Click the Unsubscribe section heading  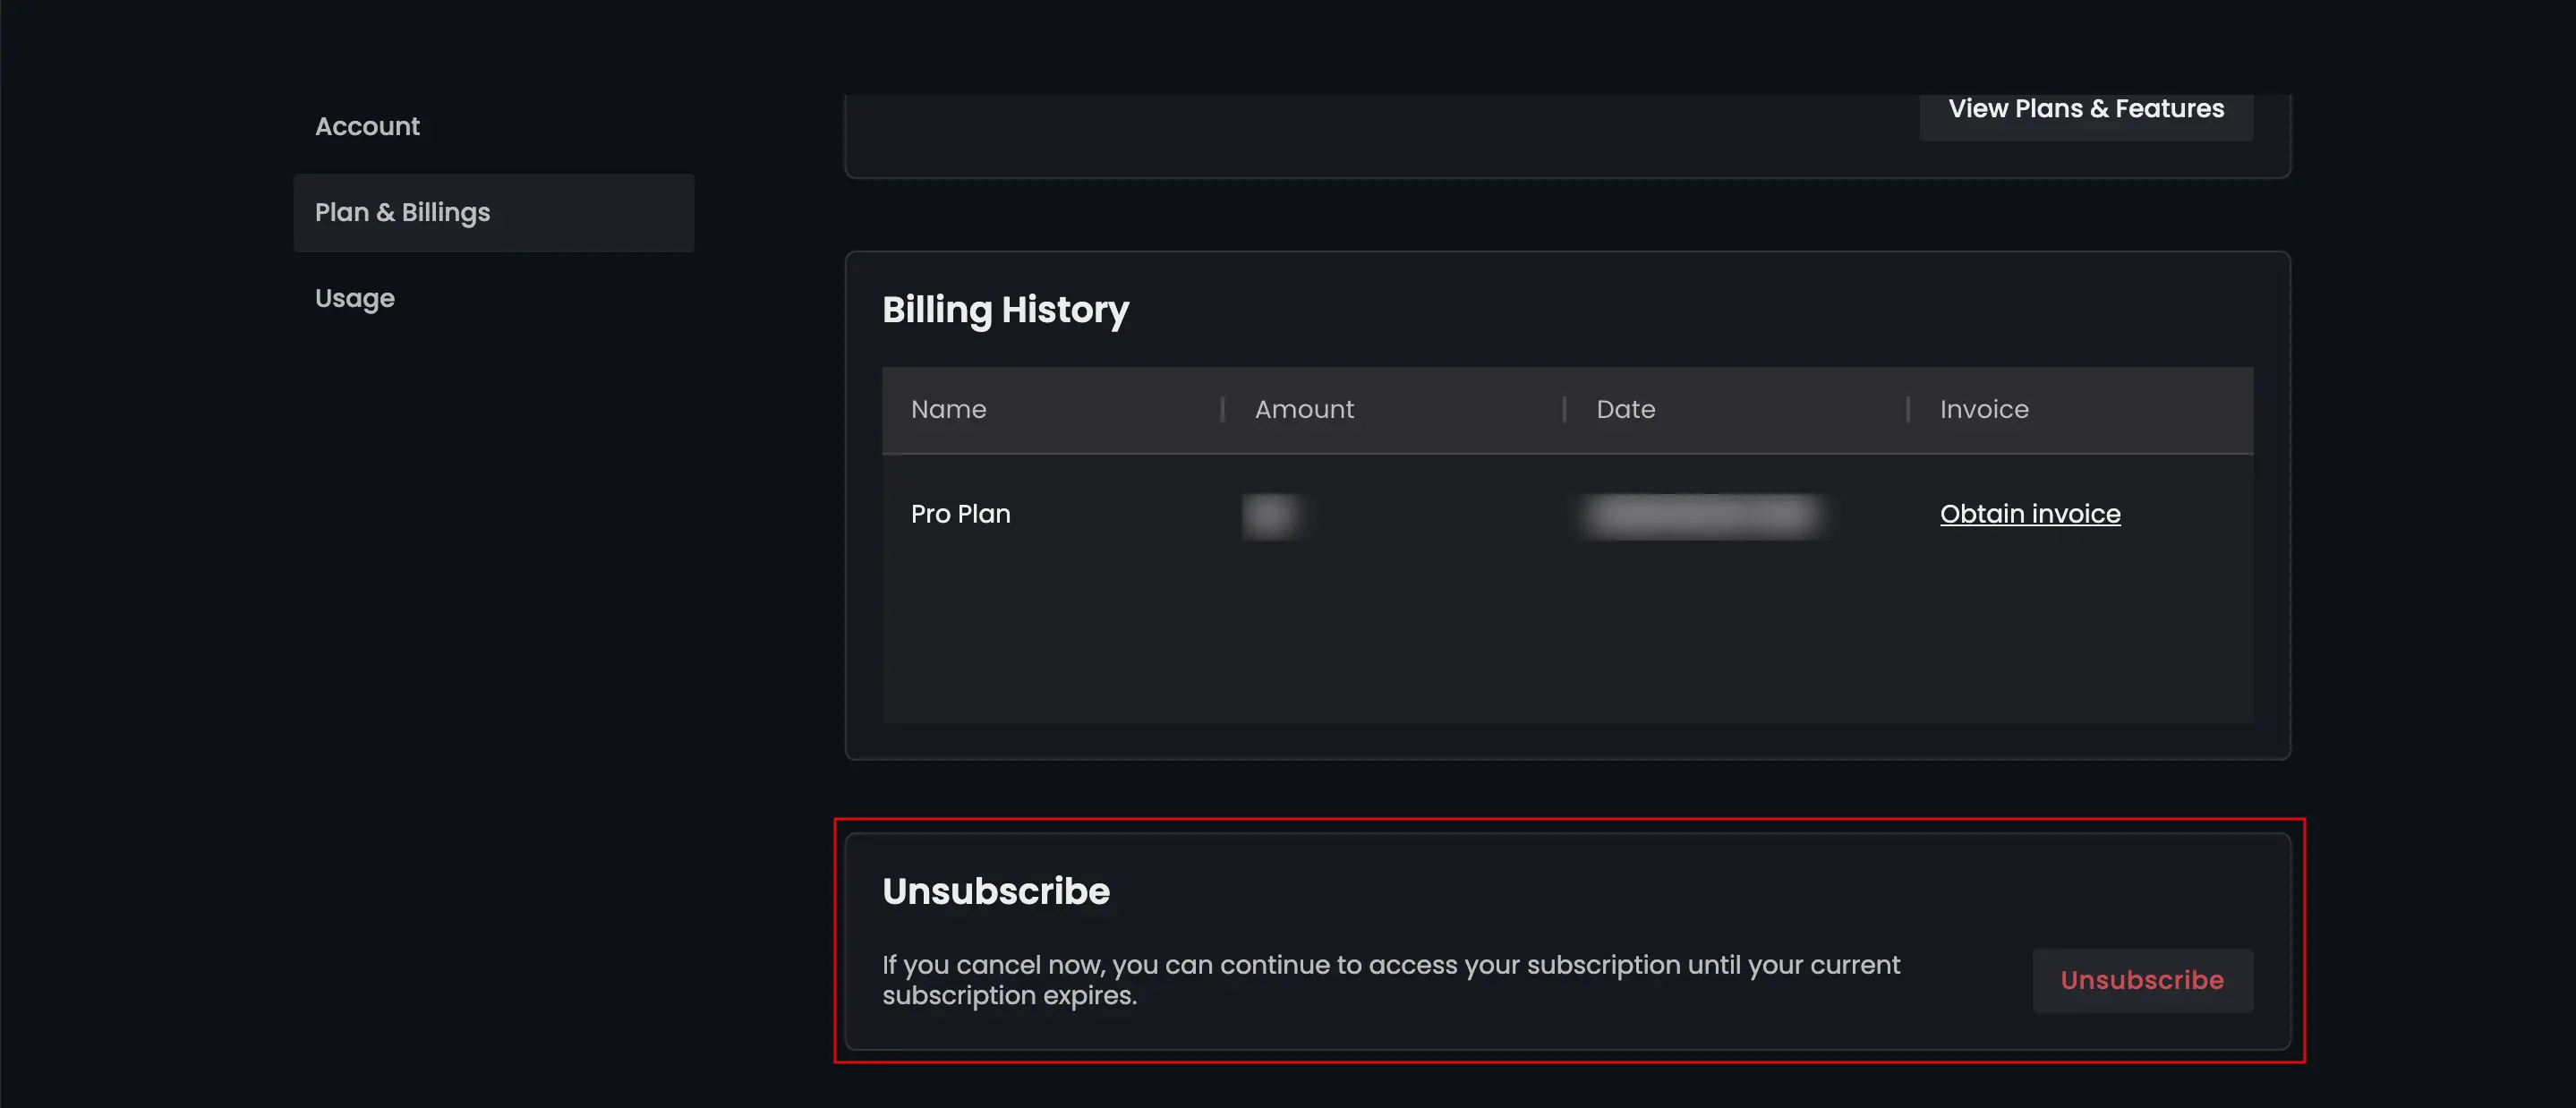click(996, 891)
